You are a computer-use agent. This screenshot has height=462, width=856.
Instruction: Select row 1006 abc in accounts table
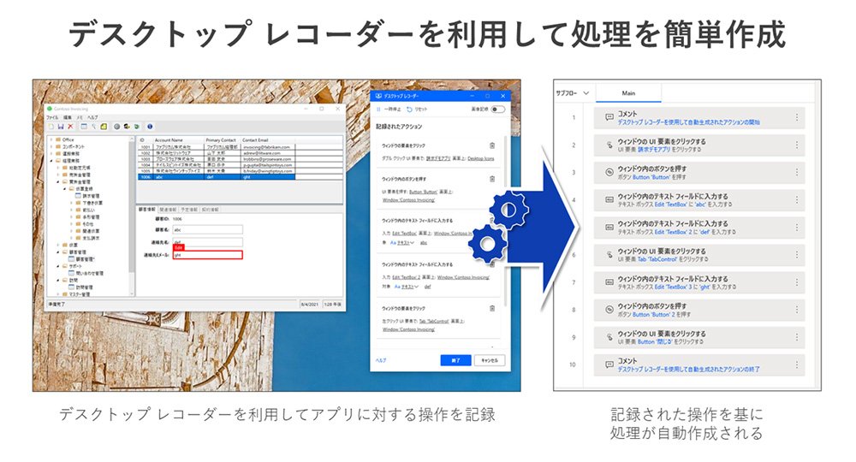coord(217,177)
